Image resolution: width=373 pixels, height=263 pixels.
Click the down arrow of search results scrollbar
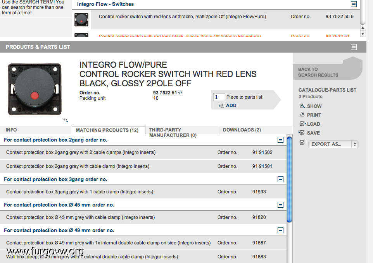(363, 34)
